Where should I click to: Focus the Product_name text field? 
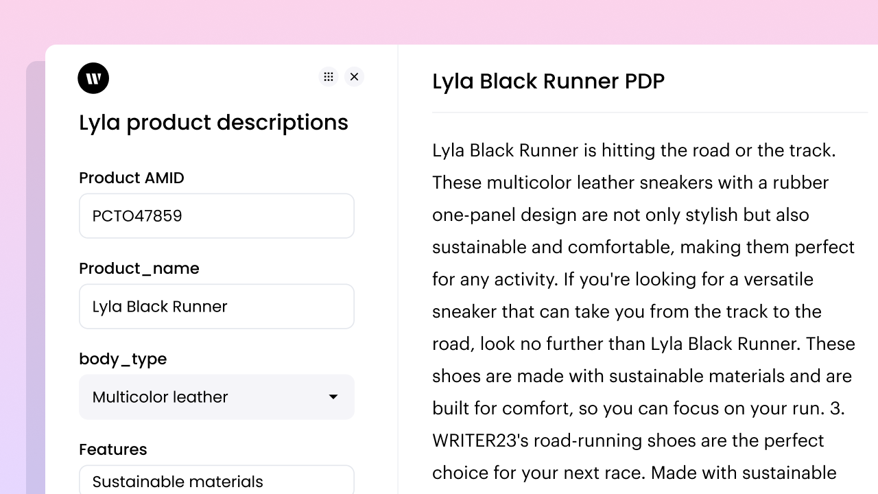[x=216, y=307]
